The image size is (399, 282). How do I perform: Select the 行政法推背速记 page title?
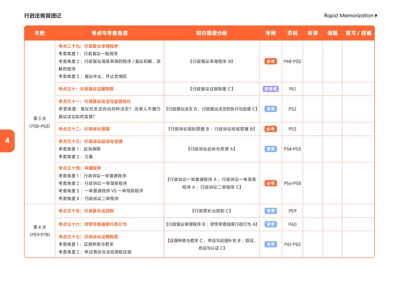click(x=43, y=16)
